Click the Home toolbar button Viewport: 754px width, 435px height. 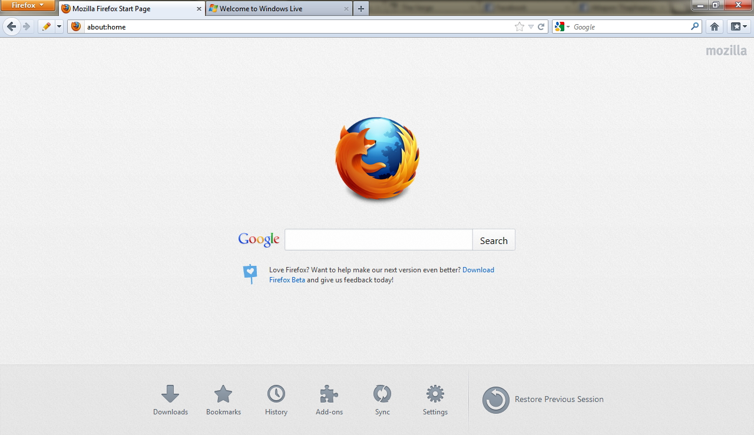(715, 27)
